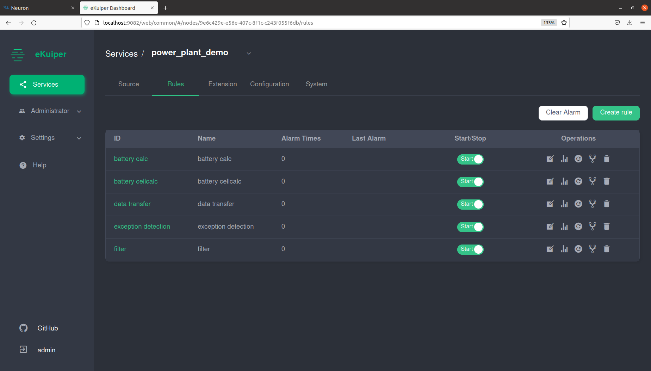Open the Services sidebar item
The image size is (651, 371).
tap(47, 85)
